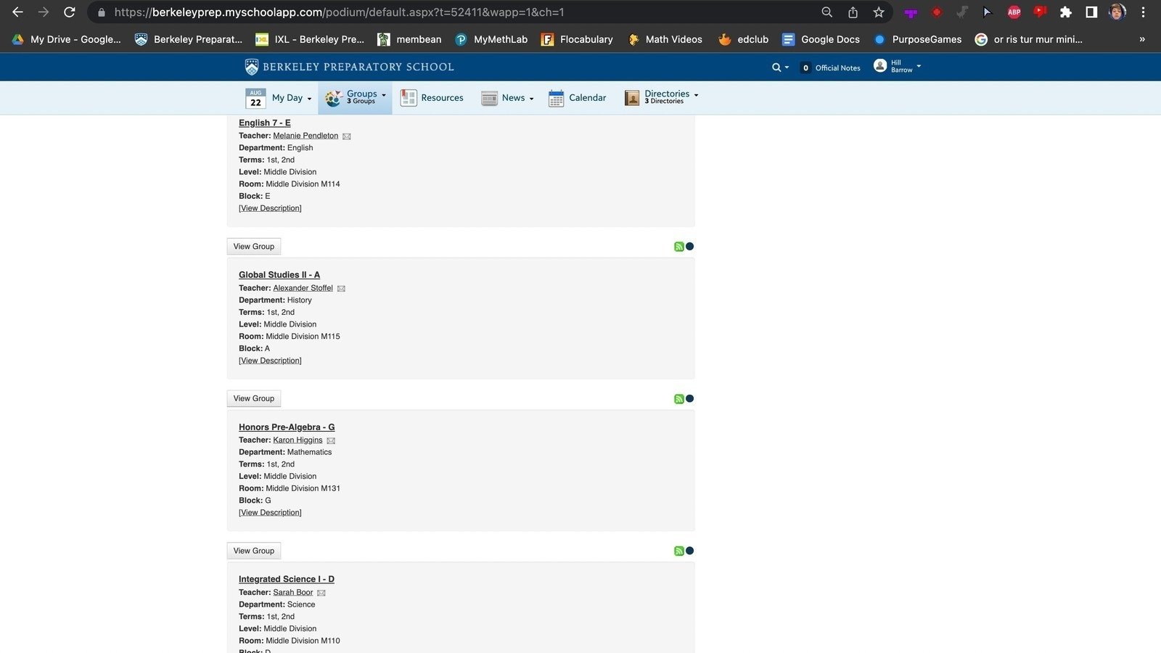Click the Berkeley Preparatory School shield logo

(252, 67)
